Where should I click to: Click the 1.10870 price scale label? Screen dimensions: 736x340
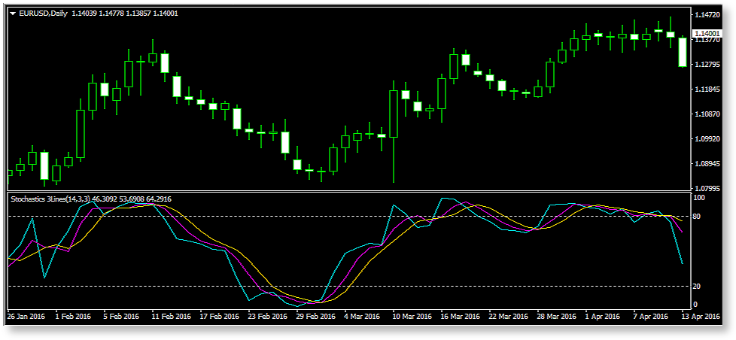coord(708,114)
